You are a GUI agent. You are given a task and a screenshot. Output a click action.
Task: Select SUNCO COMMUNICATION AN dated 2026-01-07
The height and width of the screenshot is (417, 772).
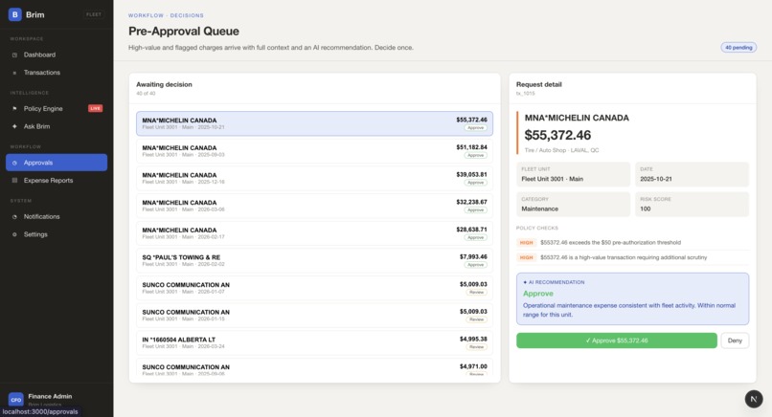tap(314, 288)
